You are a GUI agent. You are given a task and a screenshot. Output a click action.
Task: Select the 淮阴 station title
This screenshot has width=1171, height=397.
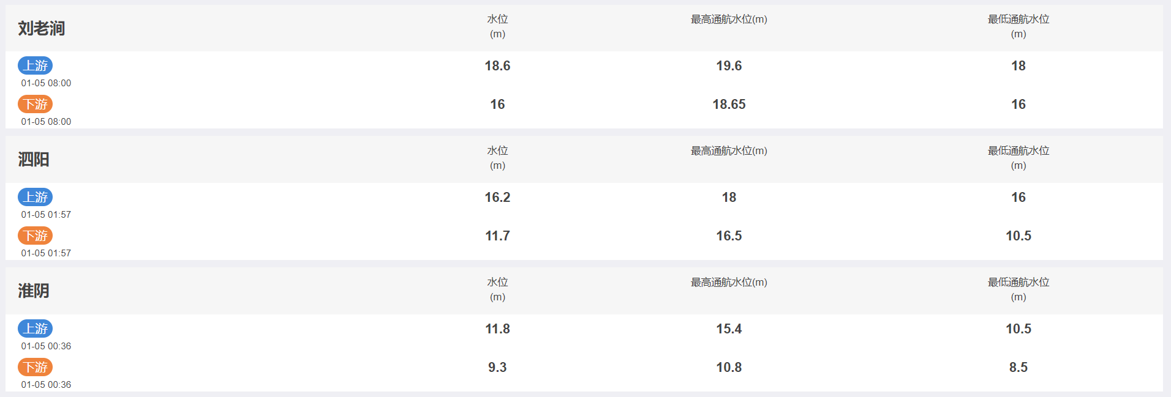[34, 291]
